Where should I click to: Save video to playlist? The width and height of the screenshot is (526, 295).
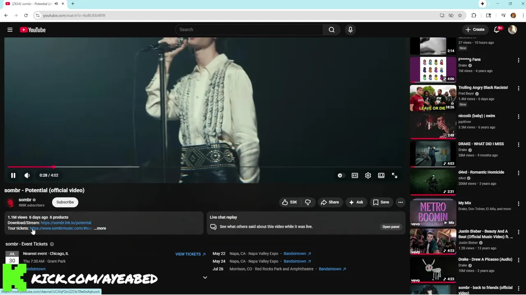click(381, 202)
